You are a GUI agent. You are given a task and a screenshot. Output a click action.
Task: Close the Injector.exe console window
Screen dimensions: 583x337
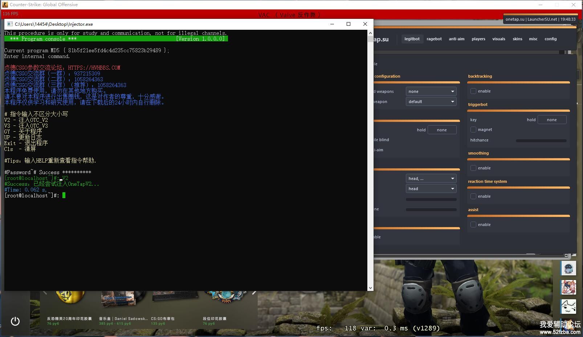click(365, 24)
